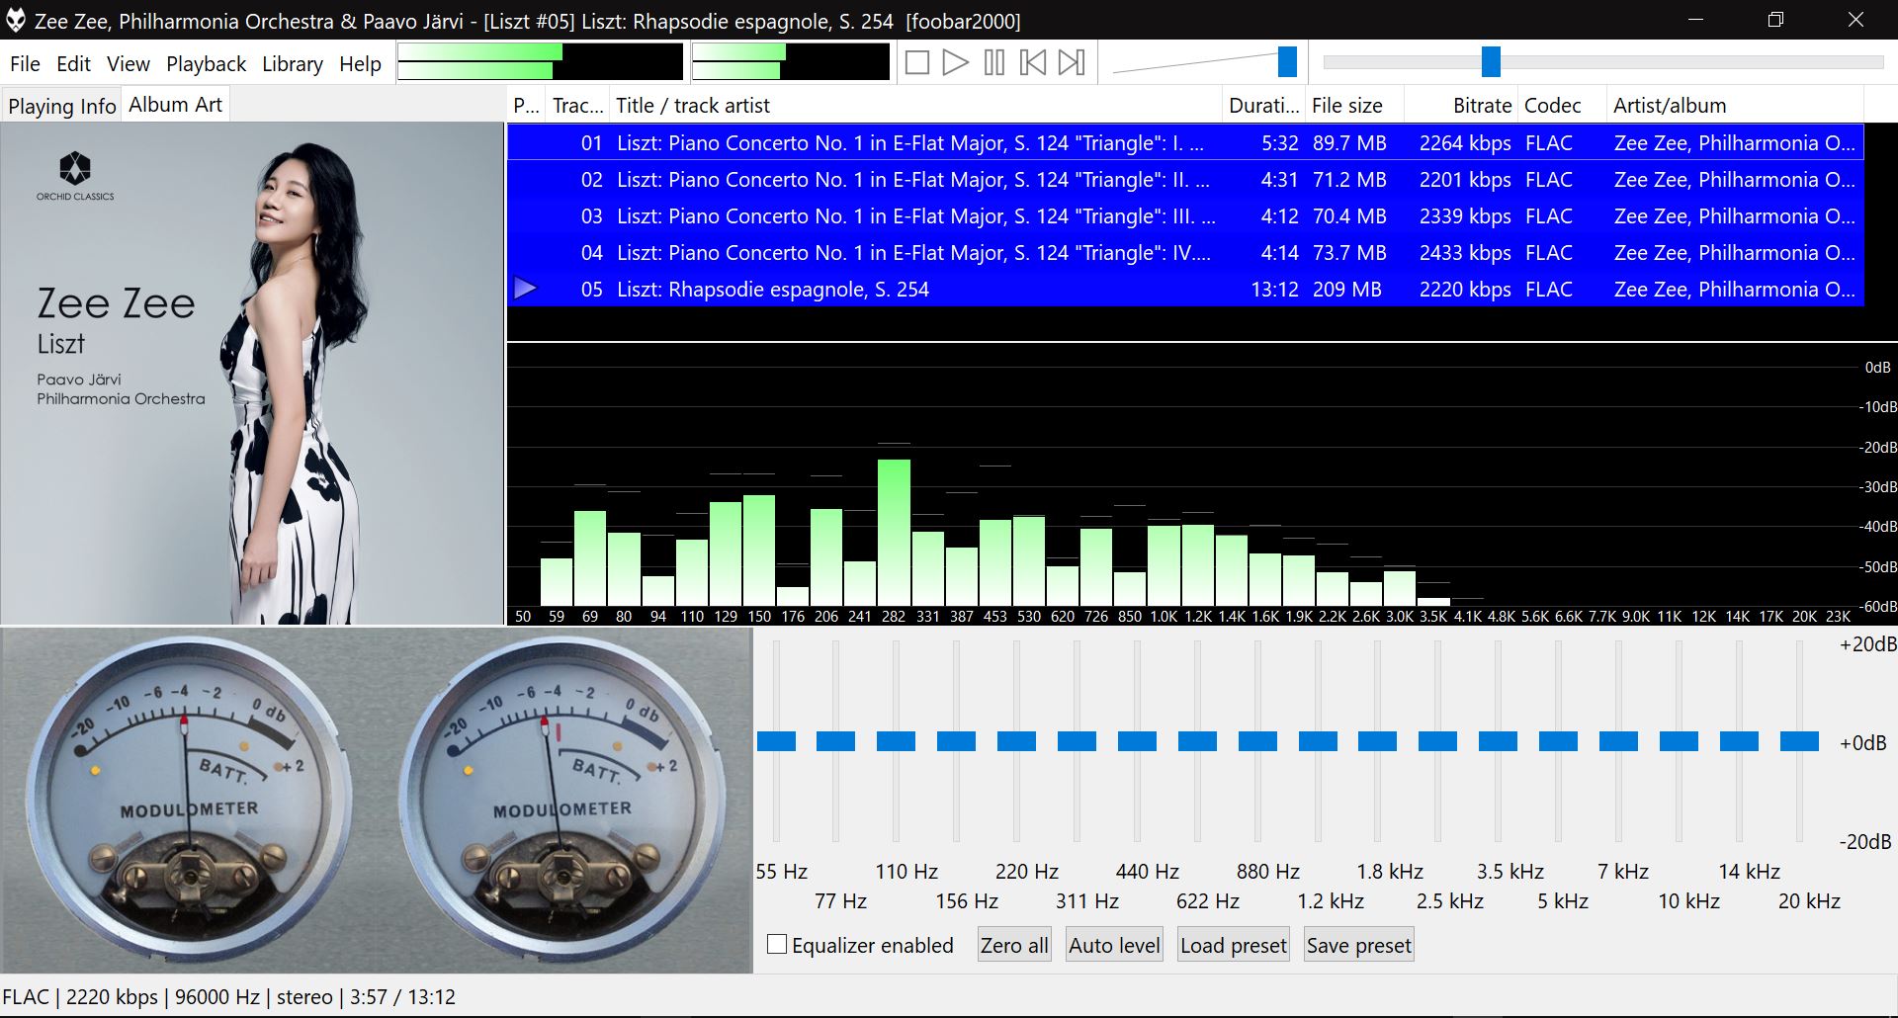Click the 311 Hz equalizer slider
1898x1018 pixels.
[1077, 741]
